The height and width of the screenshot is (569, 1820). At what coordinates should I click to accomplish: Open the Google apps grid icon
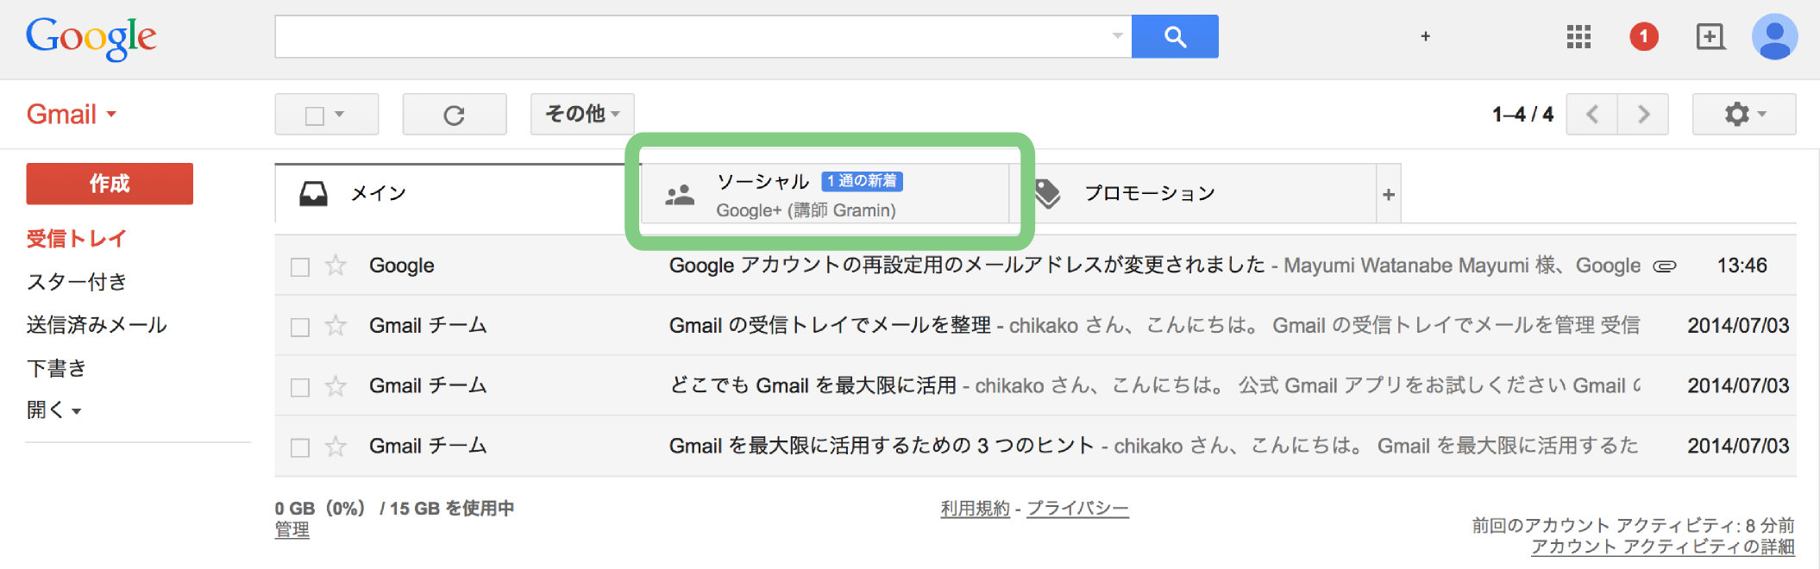tap(1578, 36)
